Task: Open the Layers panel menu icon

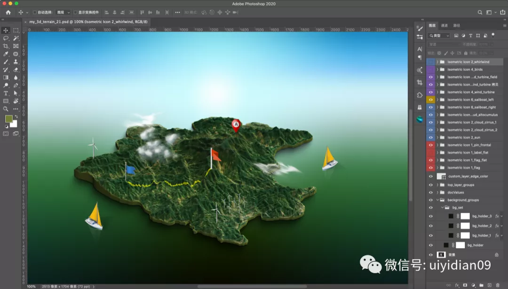Action: pos(504,25)
